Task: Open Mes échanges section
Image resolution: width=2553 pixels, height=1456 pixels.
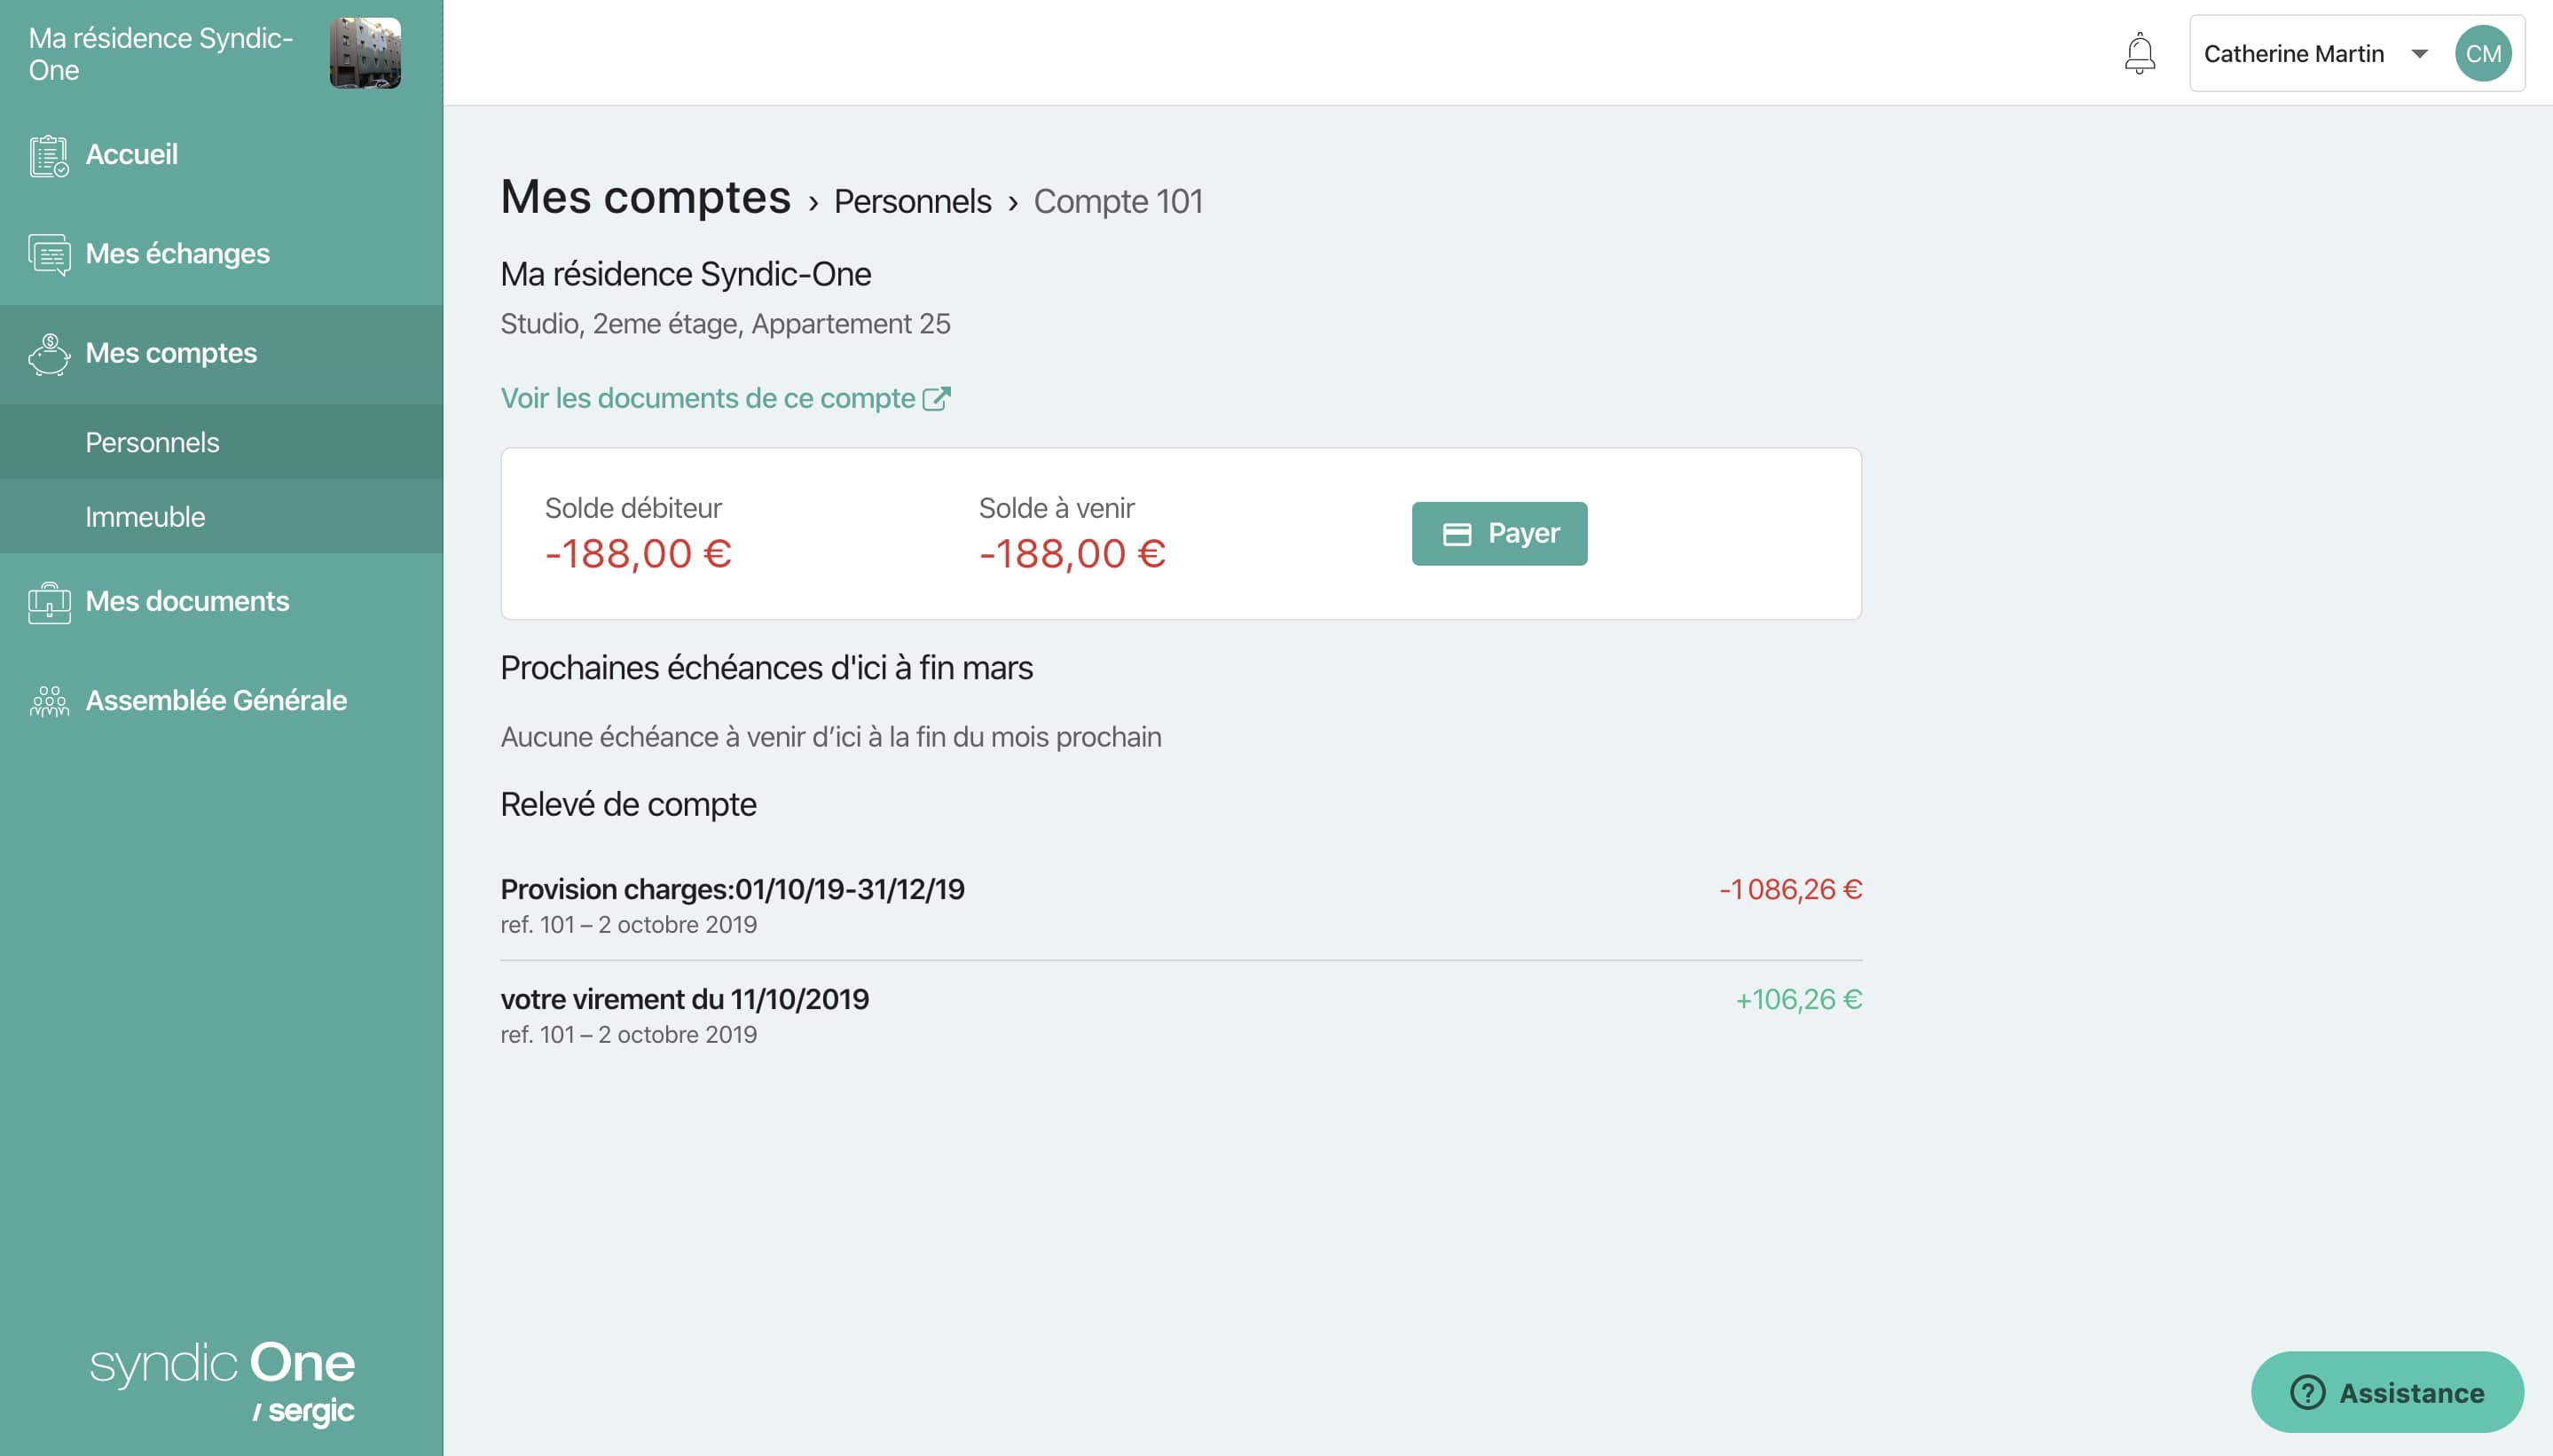Action: tap(221, 254)
